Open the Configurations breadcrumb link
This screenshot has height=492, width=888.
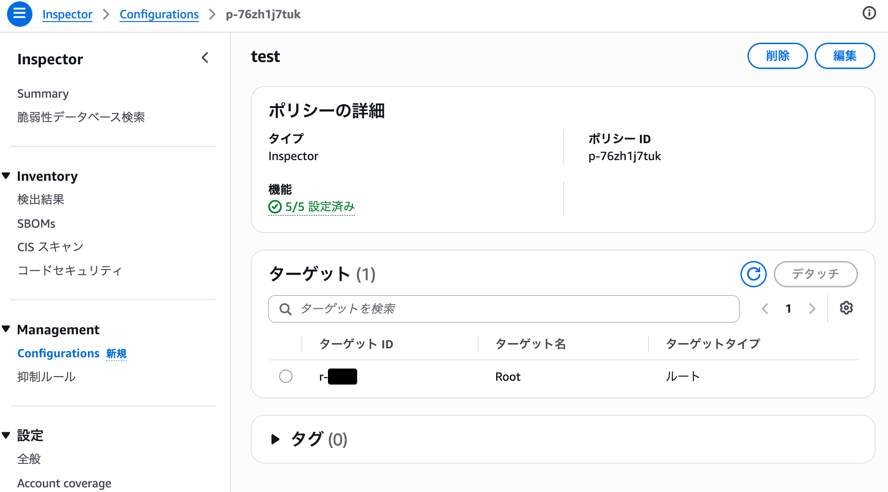pos(159,15)
